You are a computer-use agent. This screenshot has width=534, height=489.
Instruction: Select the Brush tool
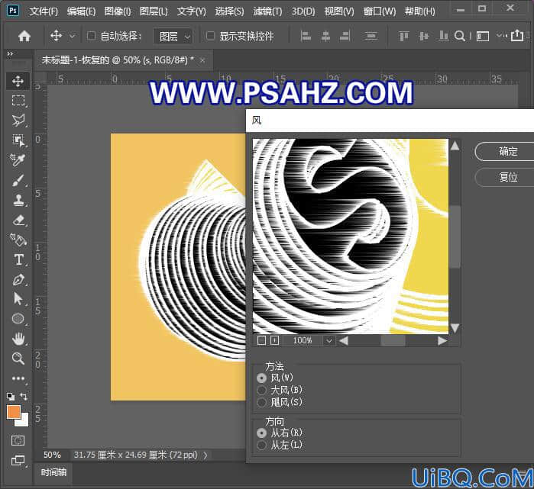pos(18,180)
